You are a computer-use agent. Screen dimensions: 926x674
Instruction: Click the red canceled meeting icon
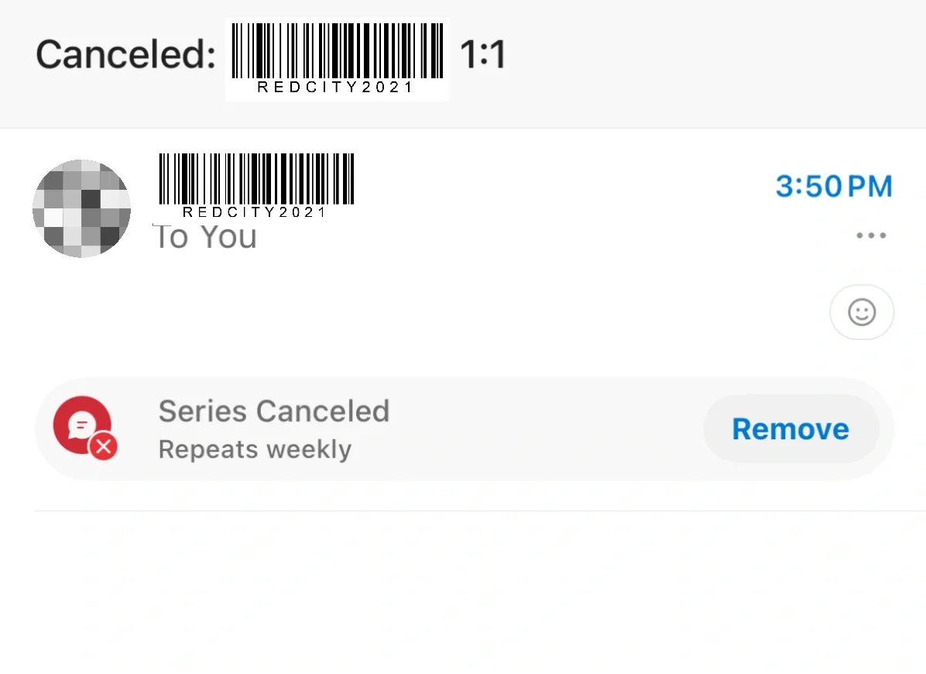(83, 425)
